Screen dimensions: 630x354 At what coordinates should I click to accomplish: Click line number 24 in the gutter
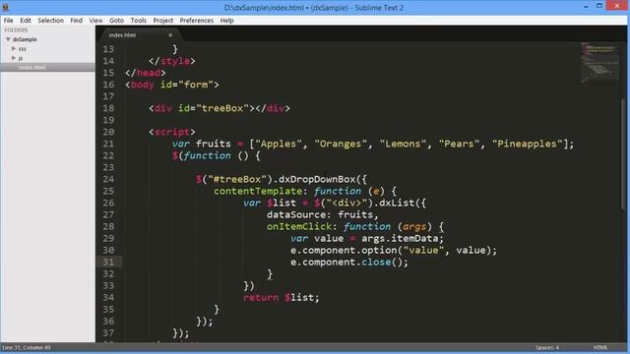(108, 179)
